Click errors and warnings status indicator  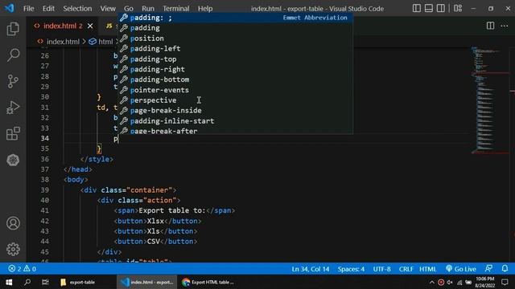click(23, 269)
